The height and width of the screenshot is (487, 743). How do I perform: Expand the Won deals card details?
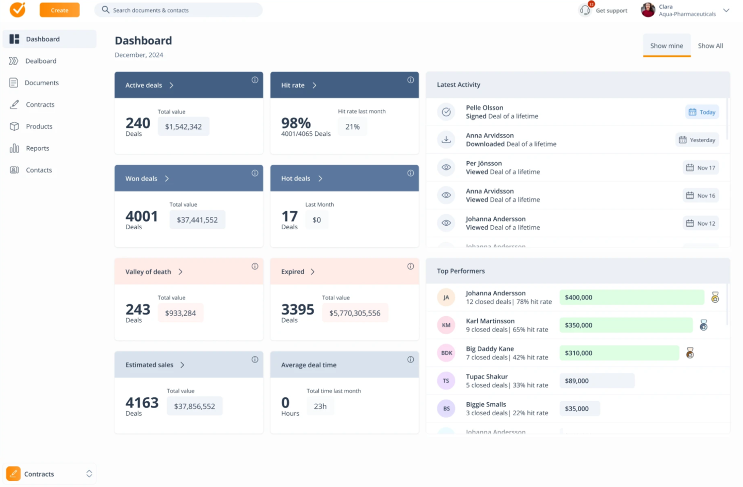[x=166, y=178]
